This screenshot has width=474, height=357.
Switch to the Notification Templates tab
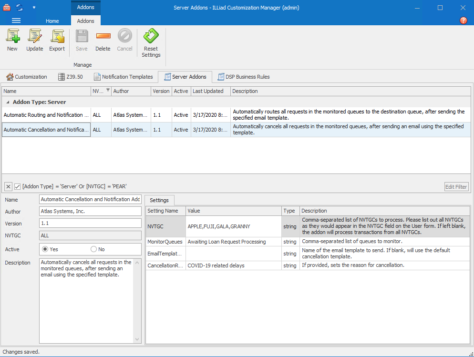pos(123,77)
